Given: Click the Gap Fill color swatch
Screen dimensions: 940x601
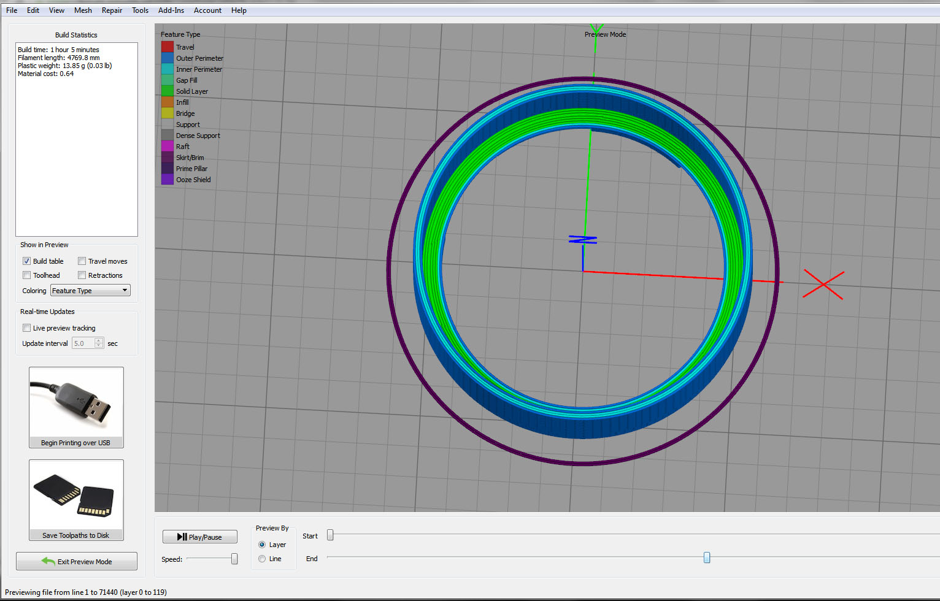Looking at the screenshot, I should 168,80.
